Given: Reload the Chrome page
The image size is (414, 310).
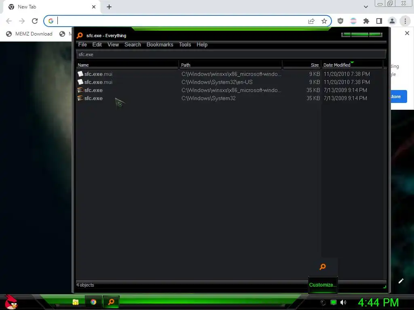Looking at the screenshot, I should pos(35,21).
